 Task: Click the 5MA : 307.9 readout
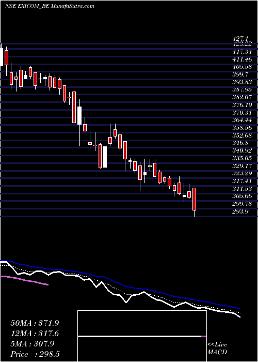click(32, 344)
